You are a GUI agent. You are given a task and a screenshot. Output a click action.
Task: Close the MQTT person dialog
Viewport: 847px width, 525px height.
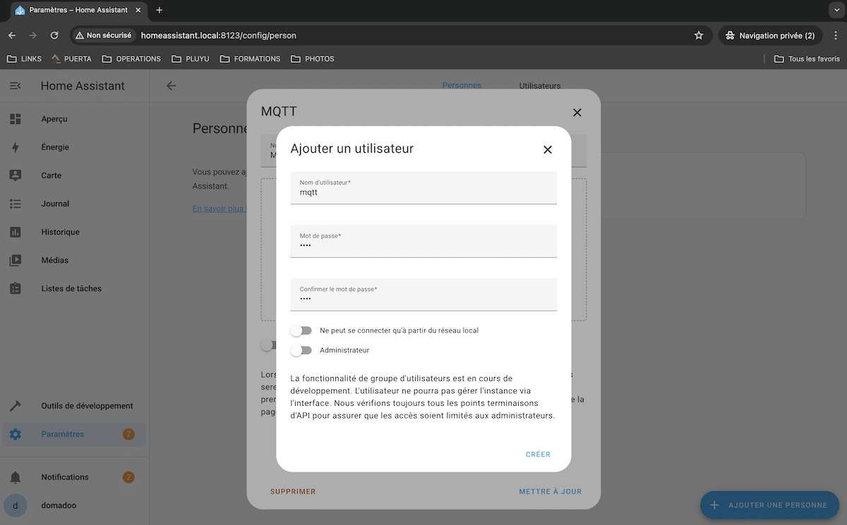coord(577,113)
